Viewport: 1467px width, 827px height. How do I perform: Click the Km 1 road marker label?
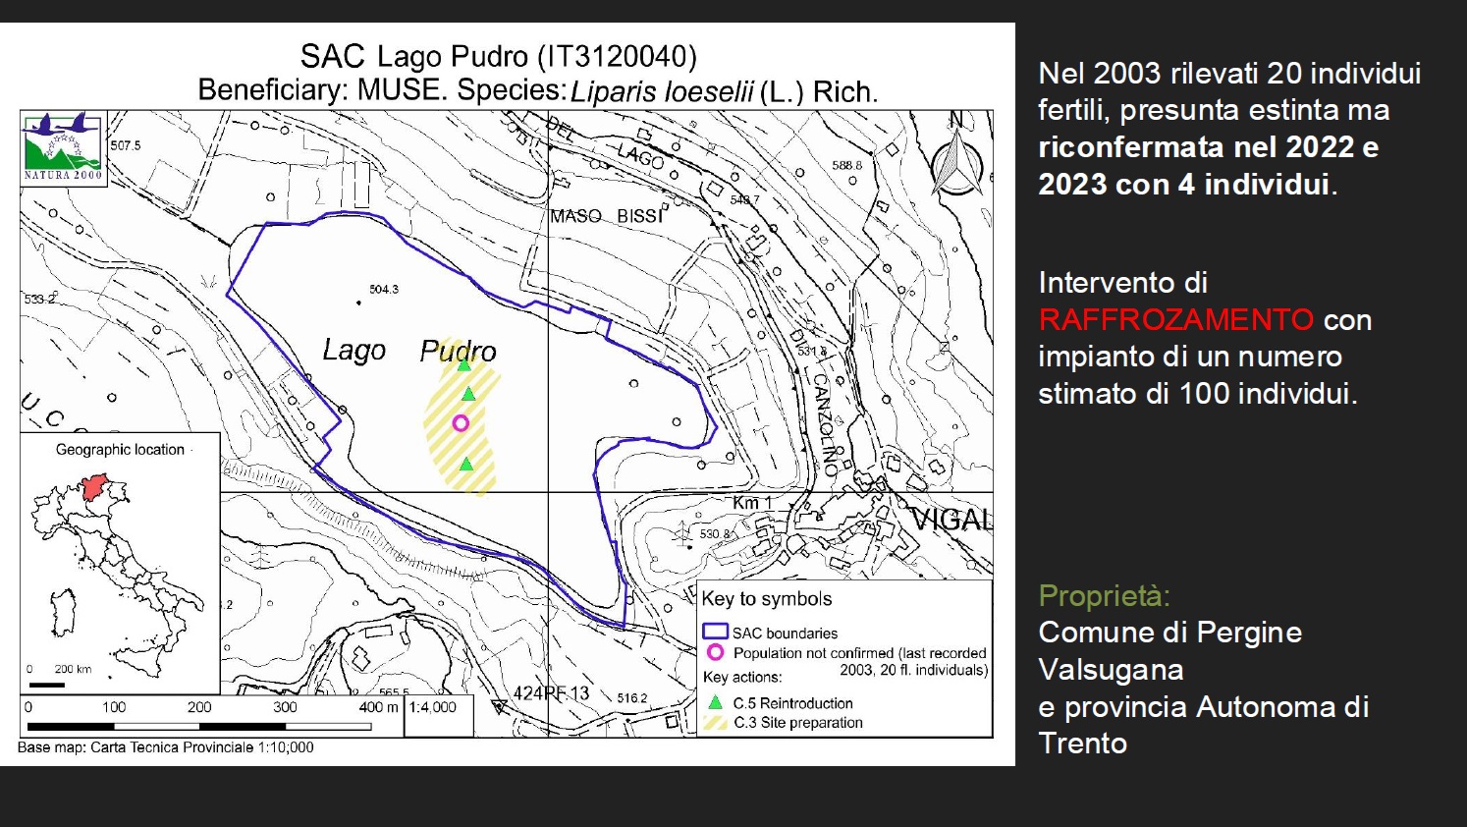[x=752, y=503]
